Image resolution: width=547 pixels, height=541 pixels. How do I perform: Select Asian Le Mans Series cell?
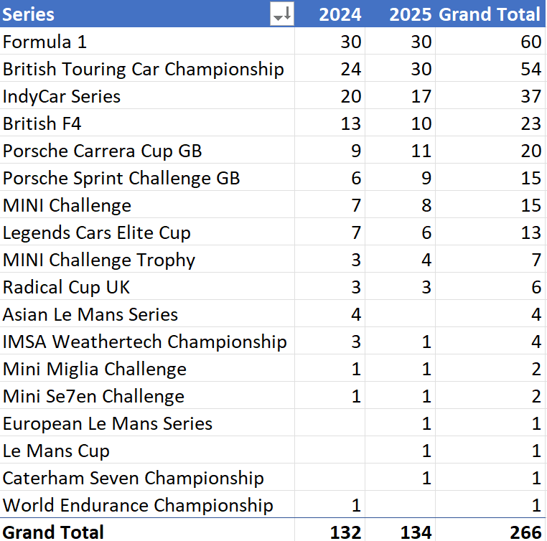pos(90,314)
